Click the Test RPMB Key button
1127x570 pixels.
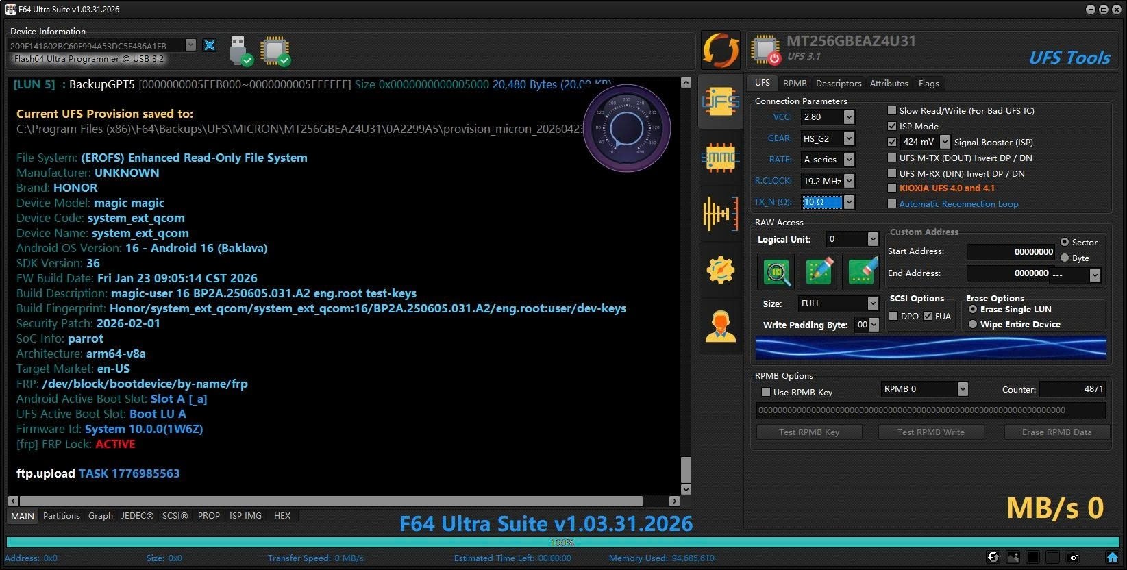pos(808,432)
